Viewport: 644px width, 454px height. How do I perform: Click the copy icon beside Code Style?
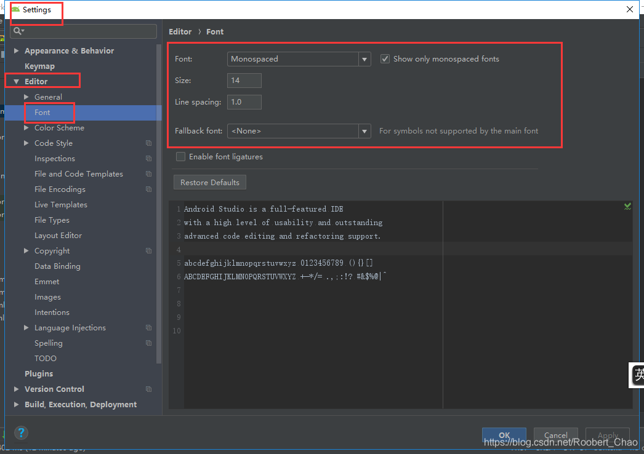(x=148, y=143)
